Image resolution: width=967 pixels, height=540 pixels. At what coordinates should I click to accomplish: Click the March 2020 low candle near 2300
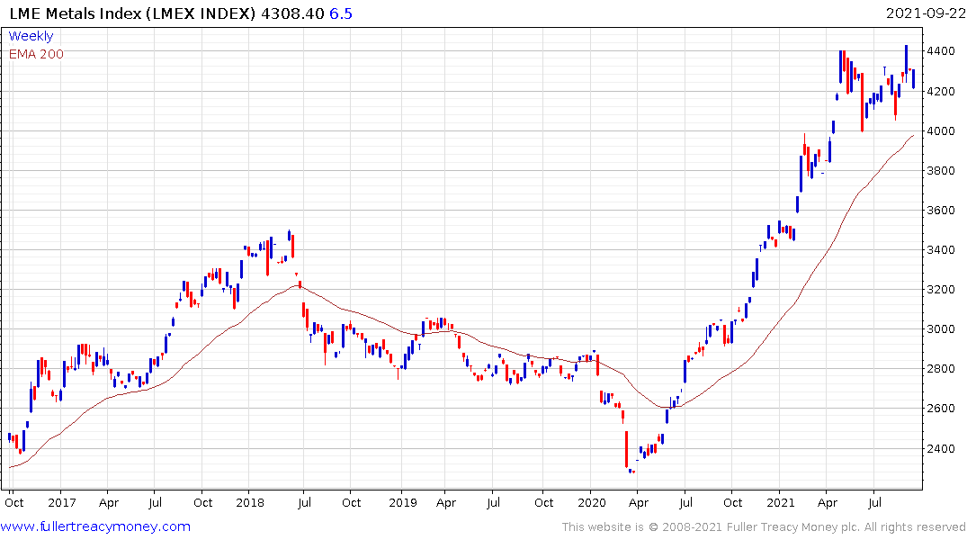(627, 449)
